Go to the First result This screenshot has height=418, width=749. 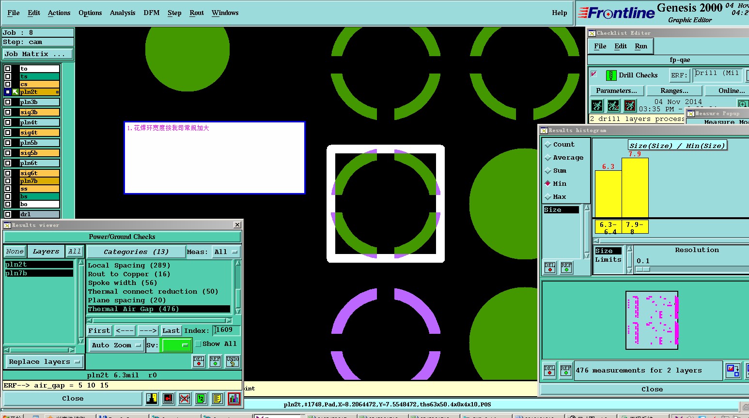pyautogui.click(x=99, y=331)
